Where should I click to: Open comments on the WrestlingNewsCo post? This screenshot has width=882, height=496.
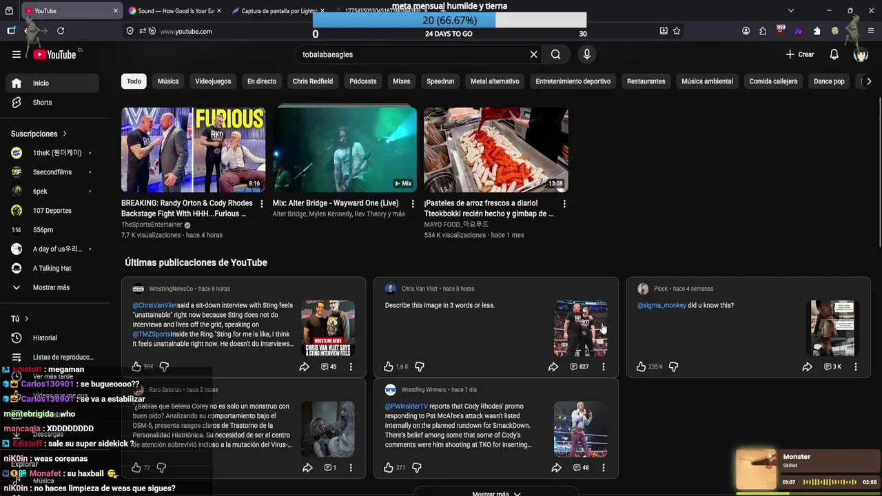pos(329,366)
